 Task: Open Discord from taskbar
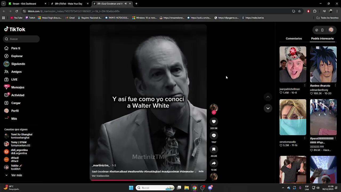pyautogui.click(x=210, y=188)
